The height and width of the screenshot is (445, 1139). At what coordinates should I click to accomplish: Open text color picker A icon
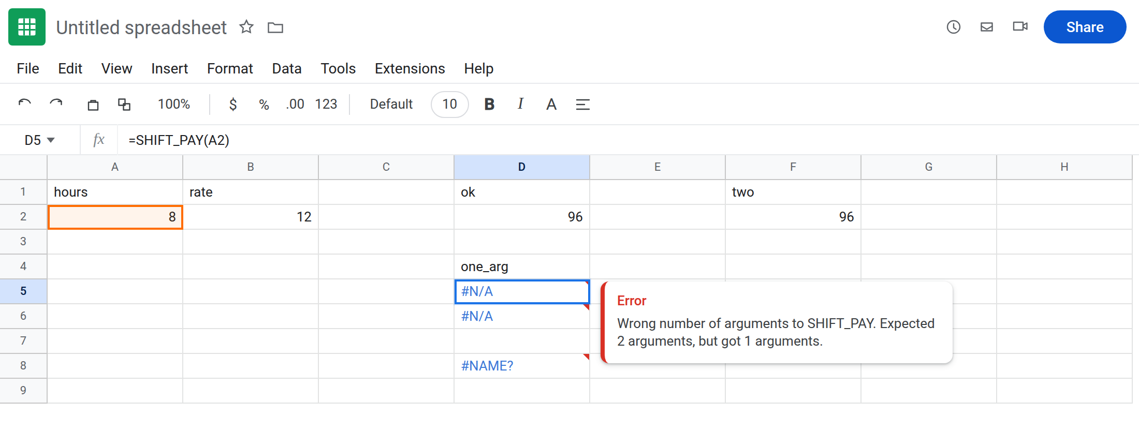click(x=551, y=105)
